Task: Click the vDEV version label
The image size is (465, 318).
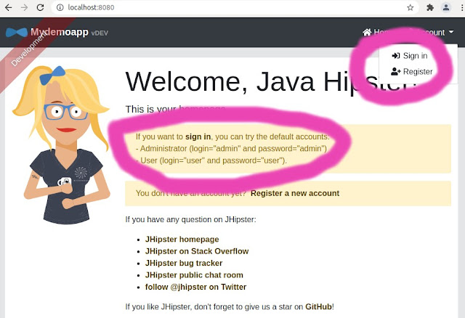Action: pos(100,33)
